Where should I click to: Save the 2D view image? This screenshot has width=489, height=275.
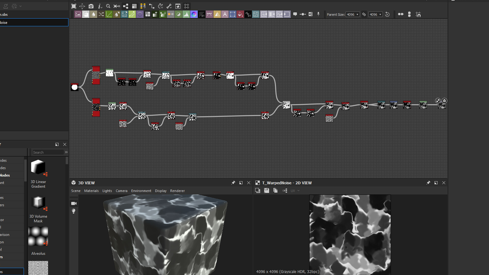pyautogui.click(x=266, y=190)
